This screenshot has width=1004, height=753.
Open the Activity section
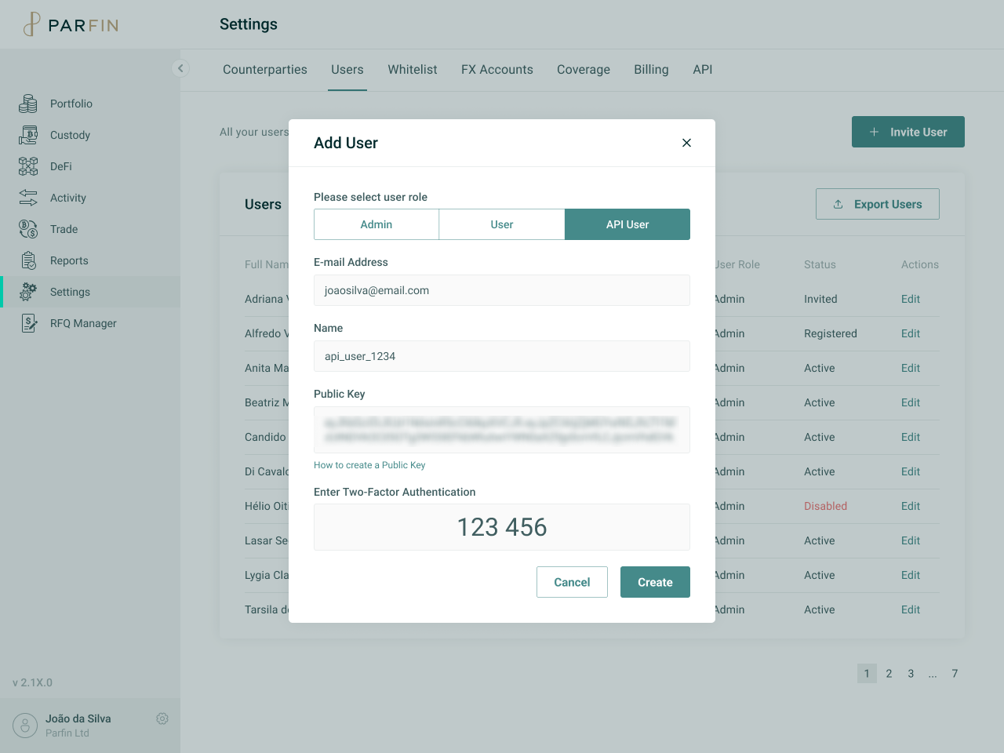pos(68,198)
